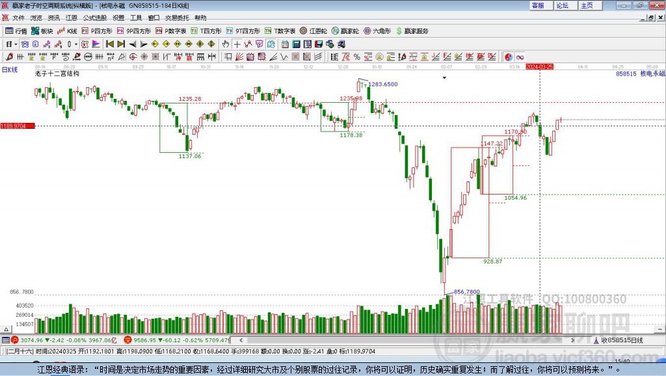Open the calendar icon in toolbar

click(x=285, y=44)
